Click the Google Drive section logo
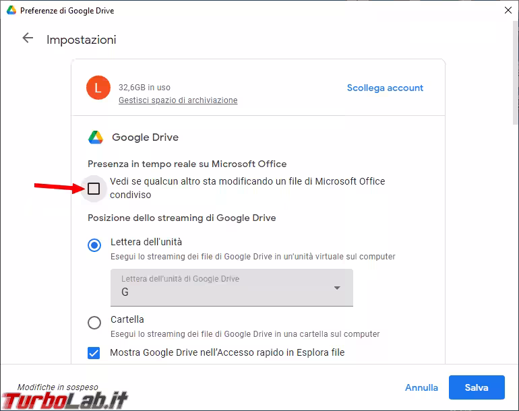Screen dimensions: 519x411 (96, 137)
